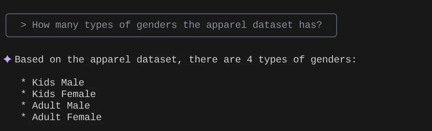
Task: Click the word "types" in the response line
Action: 273,60
